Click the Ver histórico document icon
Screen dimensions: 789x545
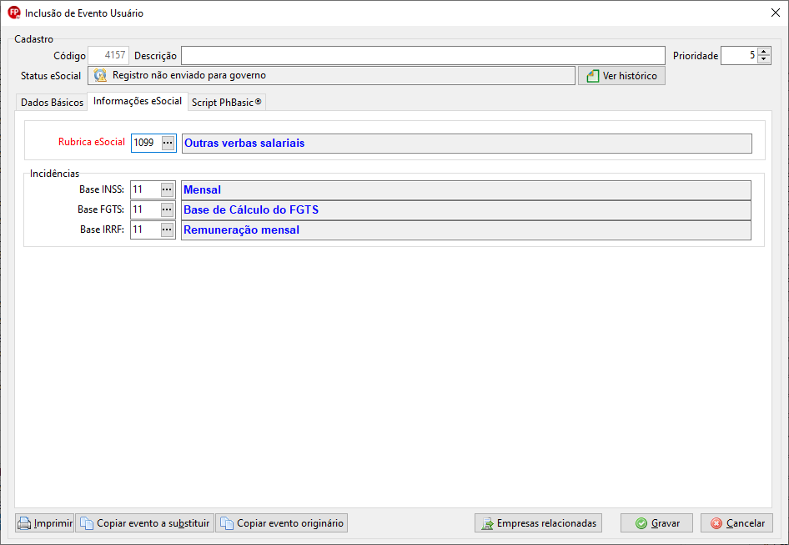(593, 76)
